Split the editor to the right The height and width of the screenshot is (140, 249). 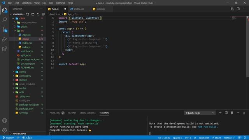click(238, 9)
